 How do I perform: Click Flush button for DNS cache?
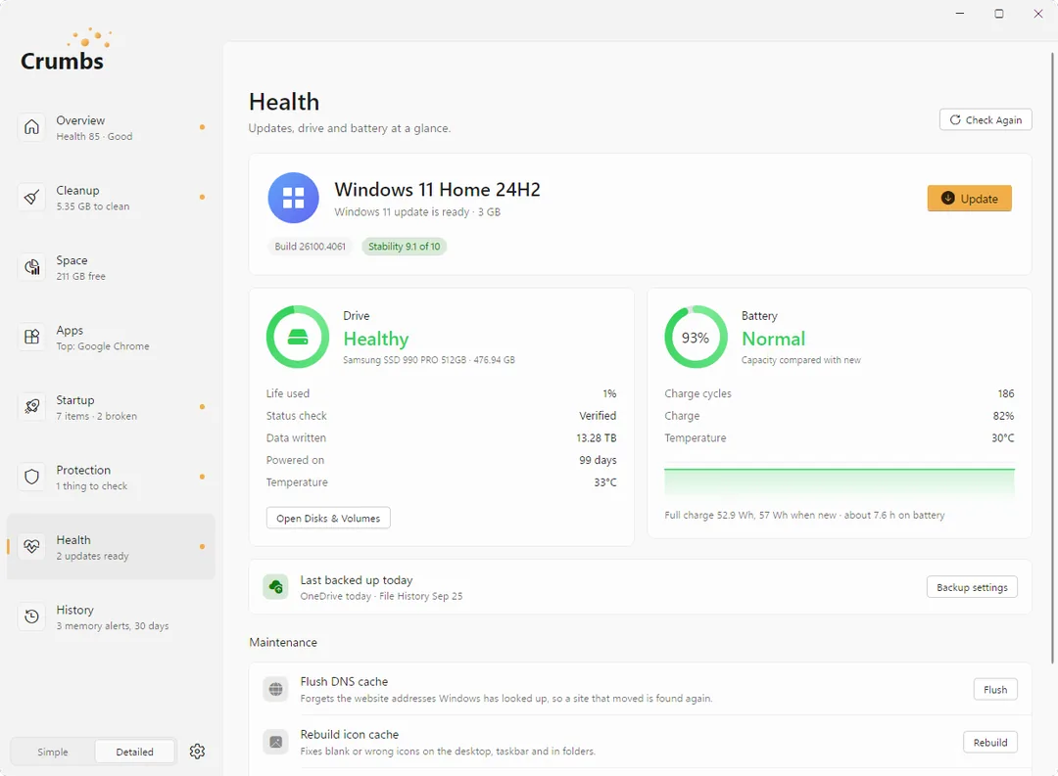[995, 689]
